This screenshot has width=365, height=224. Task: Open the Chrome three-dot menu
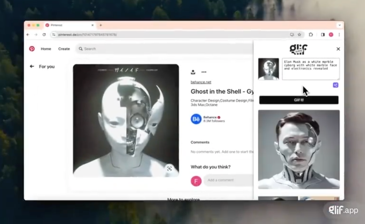point(339,35)
